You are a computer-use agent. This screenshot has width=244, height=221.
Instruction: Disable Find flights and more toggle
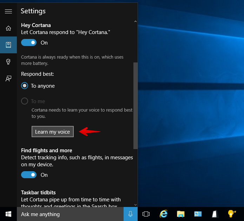click(29, 175)
